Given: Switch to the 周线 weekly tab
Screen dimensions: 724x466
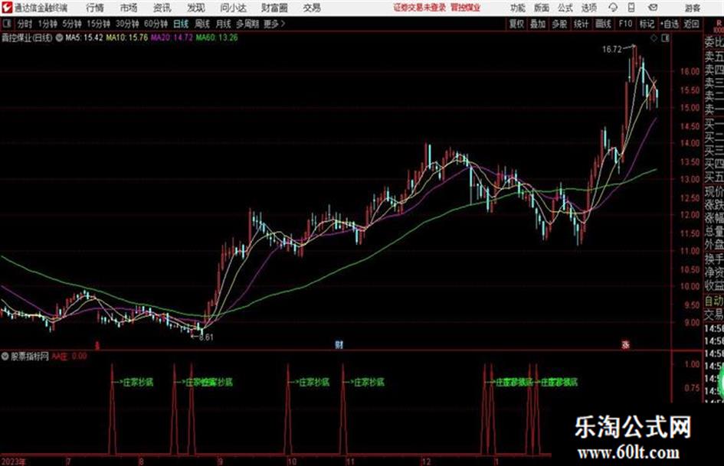Looking at the screenshot, I should [202, 24].
